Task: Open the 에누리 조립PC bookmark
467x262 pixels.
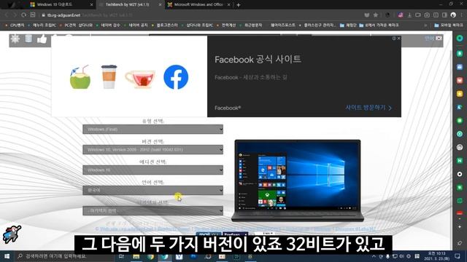Action: [x=42, y=25]
